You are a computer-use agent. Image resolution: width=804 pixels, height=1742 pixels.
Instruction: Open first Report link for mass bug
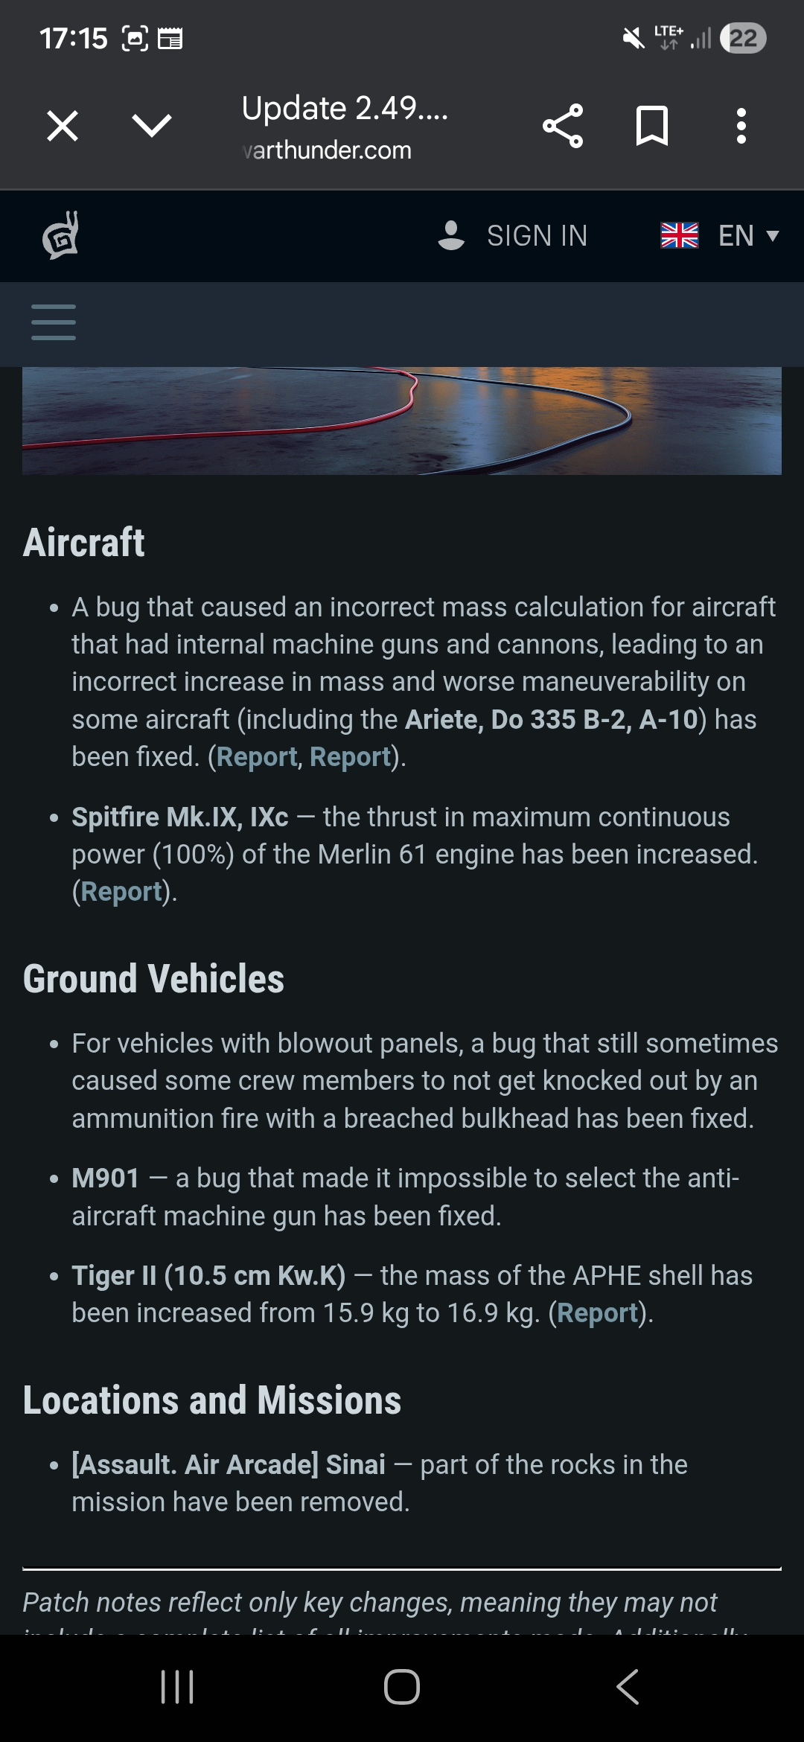(x=257, y=757)
